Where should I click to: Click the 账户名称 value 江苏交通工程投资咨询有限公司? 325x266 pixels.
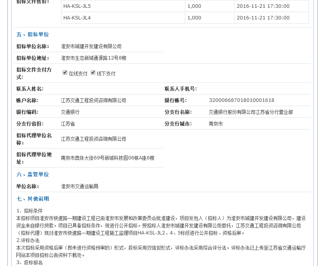[x=93, y=100]
